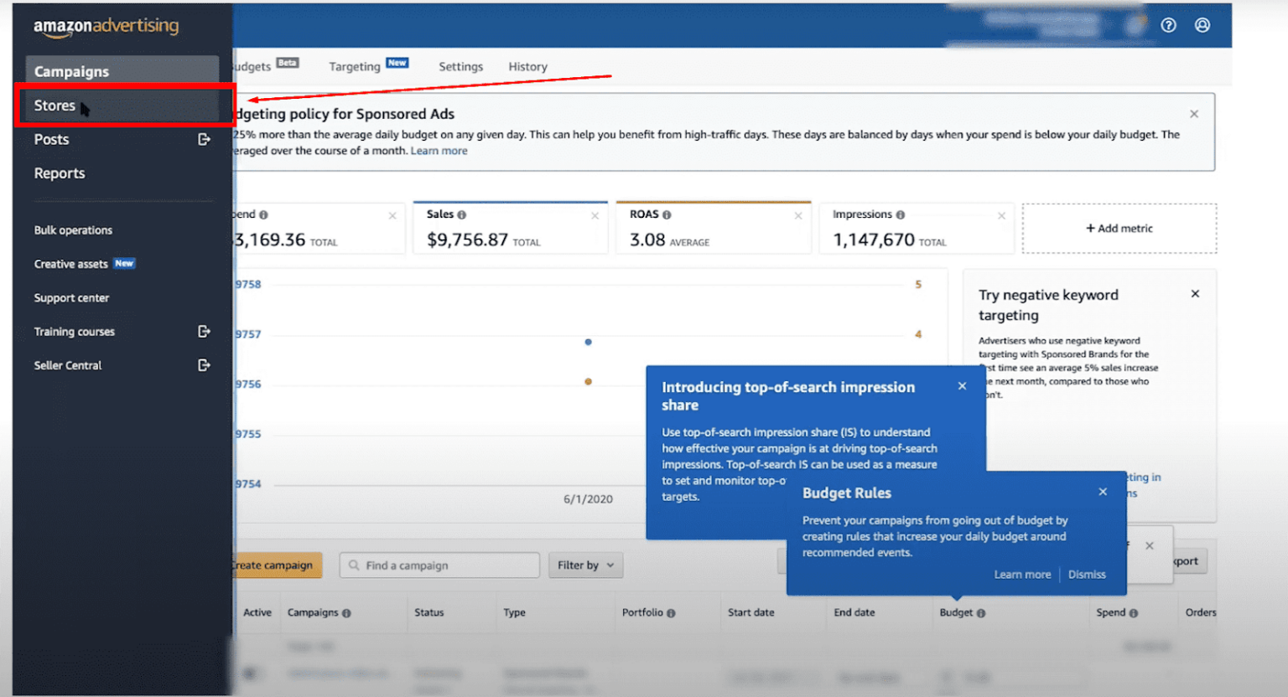Open Posts via its external link icon
This screenshot has width=1288, height=697.
click(204, 139)
